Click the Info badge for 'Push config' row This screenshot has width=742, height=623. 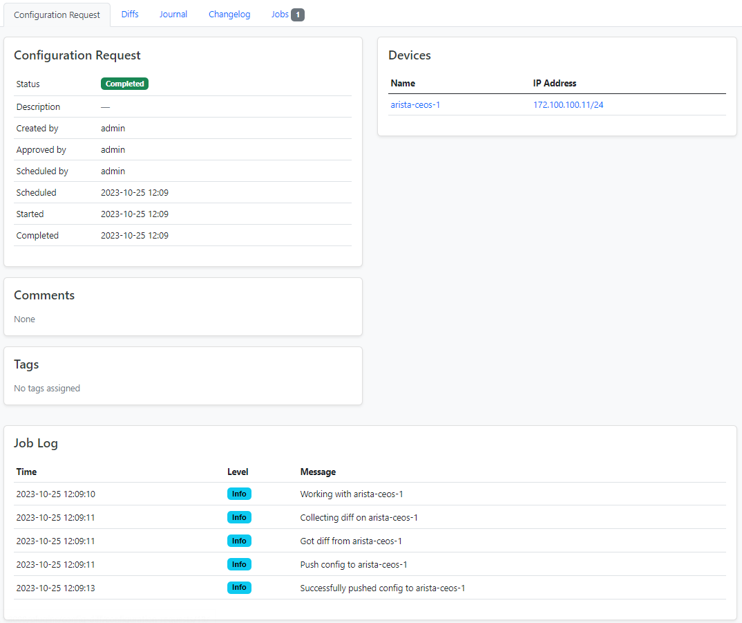pos(239,564)
